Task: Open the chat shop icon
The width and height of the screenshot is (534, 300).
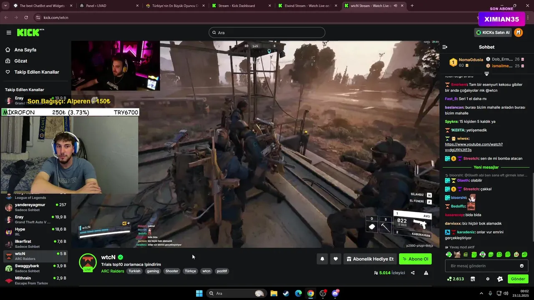Action: click(473, 279)
